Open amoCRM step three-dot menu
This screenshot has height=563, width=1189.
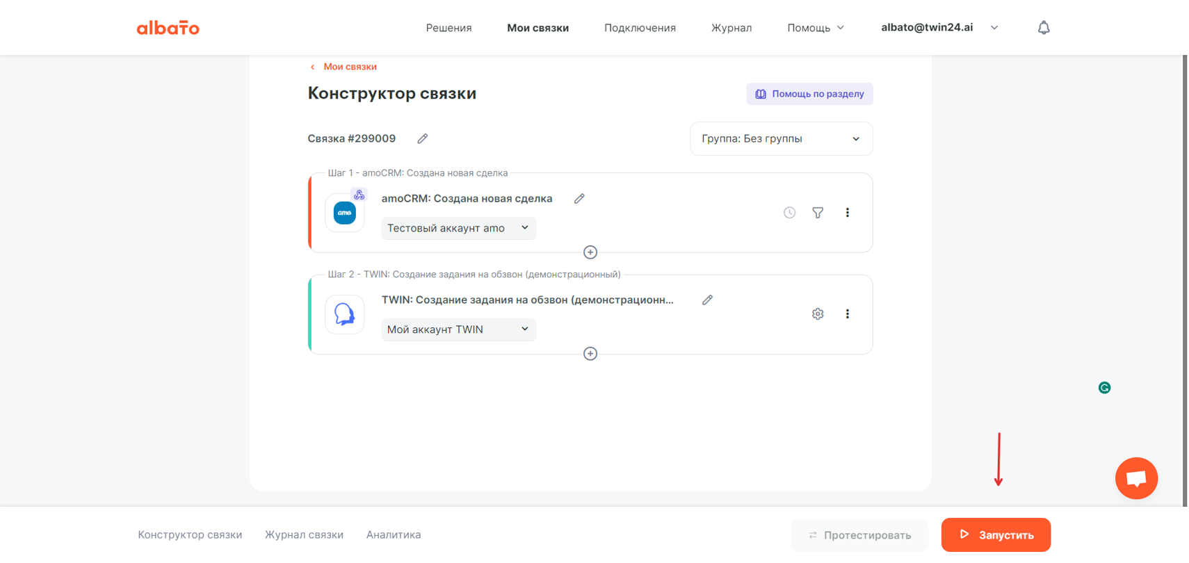click(x=847, y=213)
